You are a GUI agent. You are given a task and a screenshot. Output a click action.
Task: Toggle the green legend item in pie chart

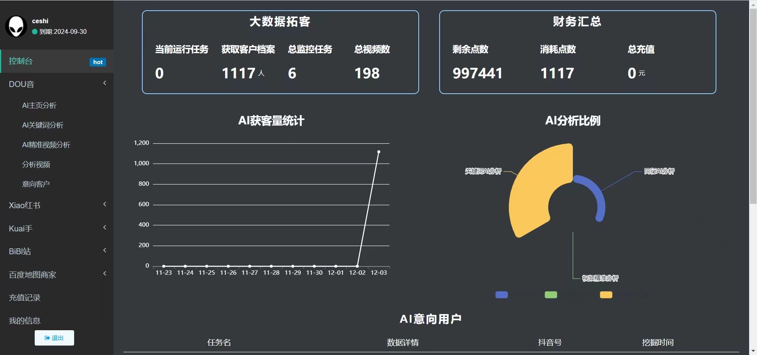pos(551,295)
